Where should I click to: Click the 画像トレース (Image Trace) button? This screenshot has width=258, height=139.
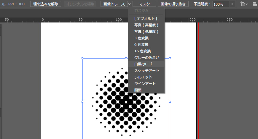114,4
